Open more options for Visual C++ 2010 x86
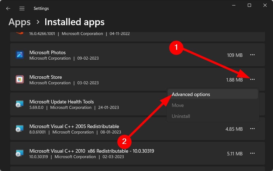This screenshot has width=273, height=171. coord(252,153)
